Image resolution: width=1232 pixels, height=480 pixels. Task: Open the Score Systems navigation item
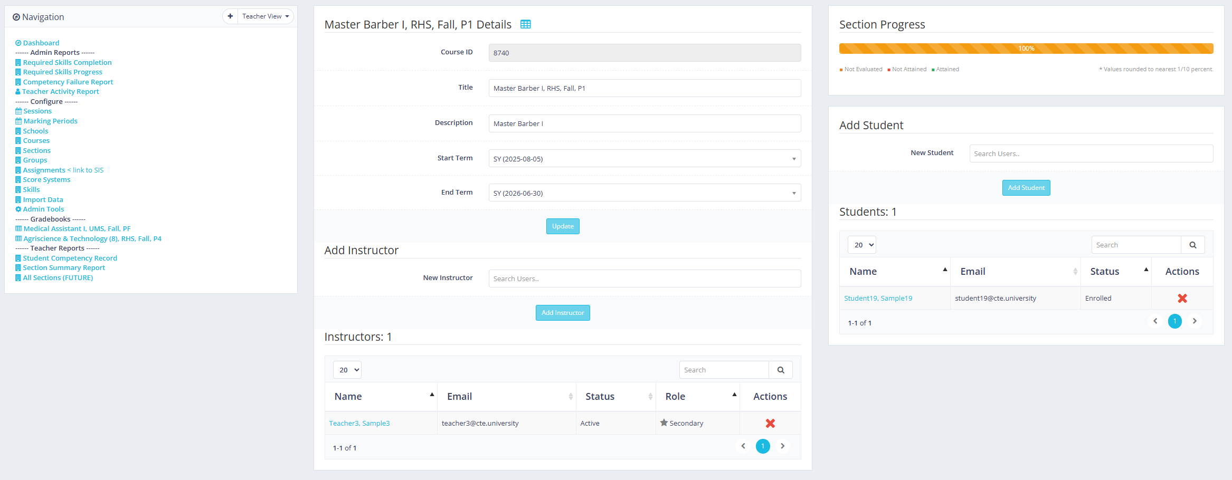46,180
